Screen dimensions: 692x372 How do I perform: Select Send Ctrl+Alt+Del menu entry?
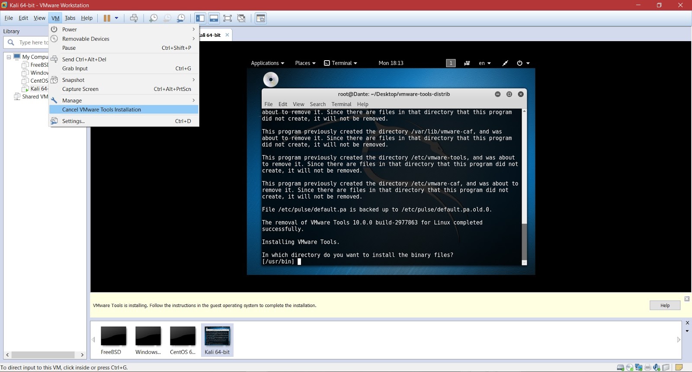click(x=124, y=59)
